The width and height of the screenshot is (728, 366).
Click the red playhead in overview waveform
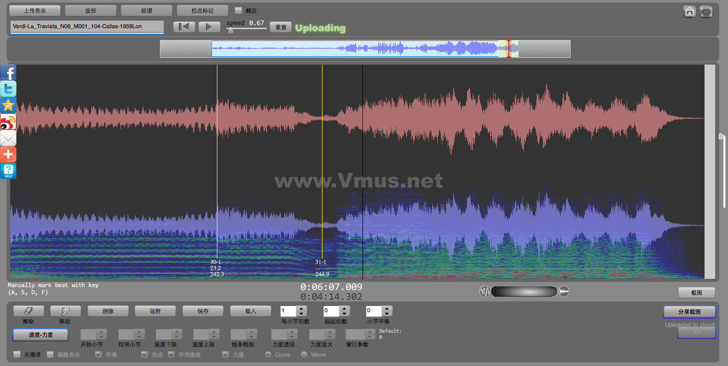click(509, 49)
